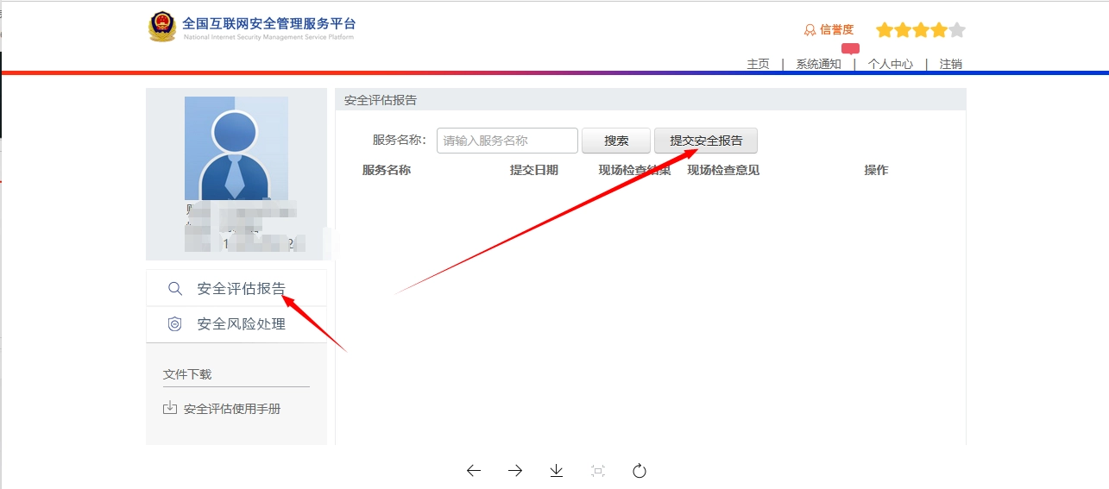Image resolution: width=1109 pixels, height=489 pixels.
Task: Open the 主页 navigation link
Action: (x=758, y=64)
